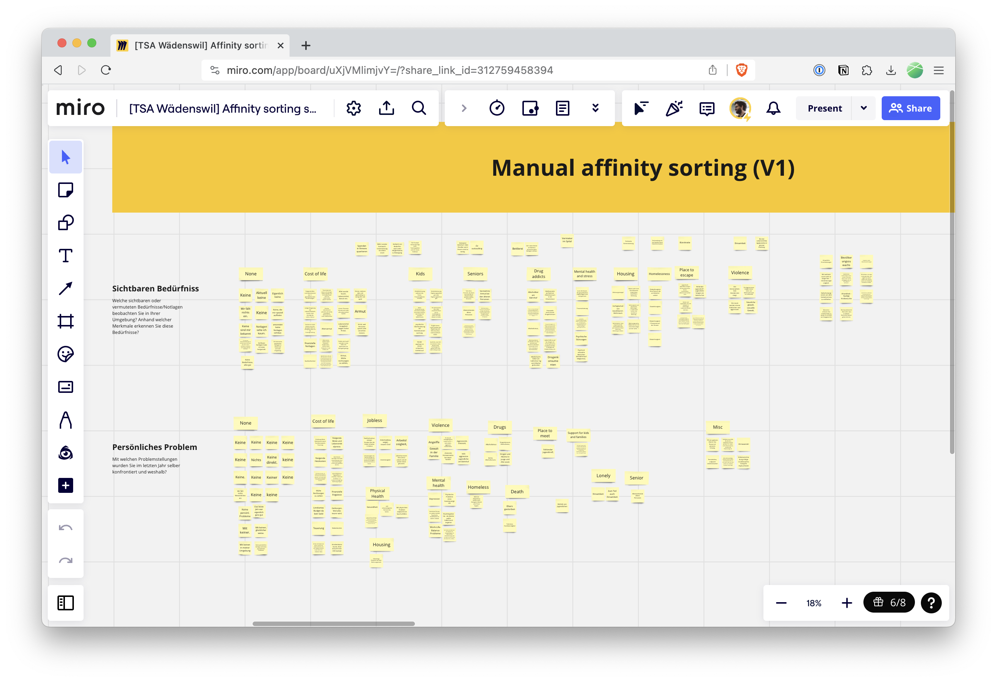This screenshot has height=682, width=997.
Task: Select the Misc category sticky
Action: (x=717, y=427)
